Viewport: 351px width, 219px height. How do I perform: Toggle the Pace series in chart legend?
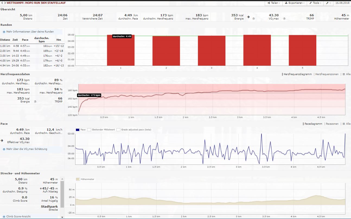pyautogui.click(x=78, y=130)
